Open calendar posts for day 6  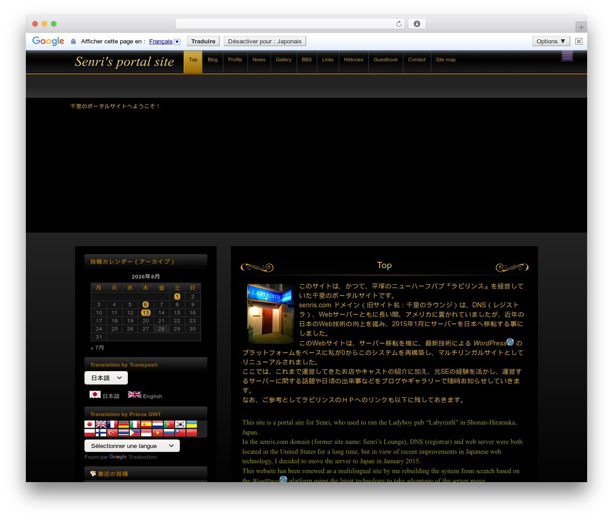pyautogui.click(x=146, y=305)
